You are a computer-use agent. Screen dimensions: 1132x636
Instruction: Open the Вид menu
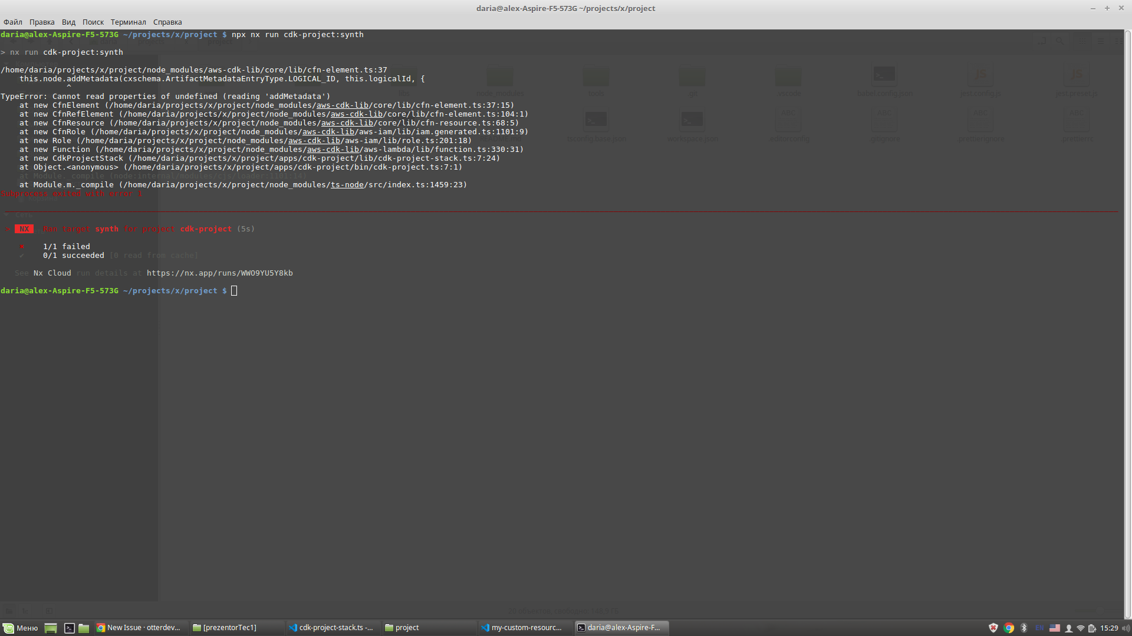point(68,22)
